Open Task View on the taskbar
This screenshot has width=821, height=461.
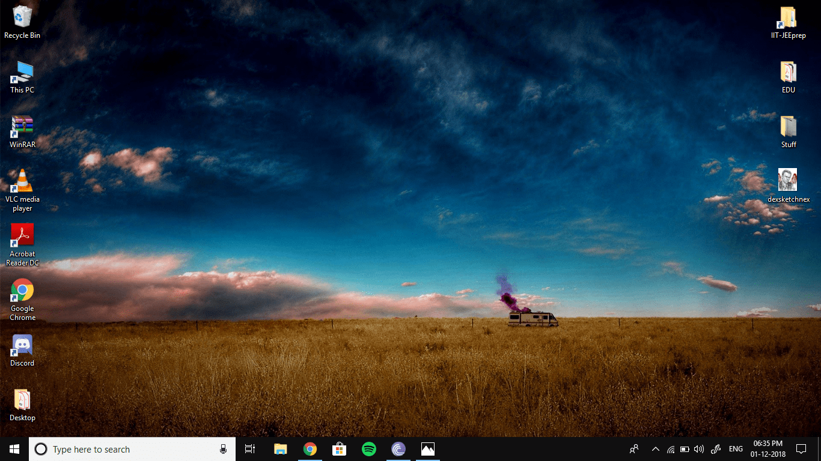[x=249, y=448]
